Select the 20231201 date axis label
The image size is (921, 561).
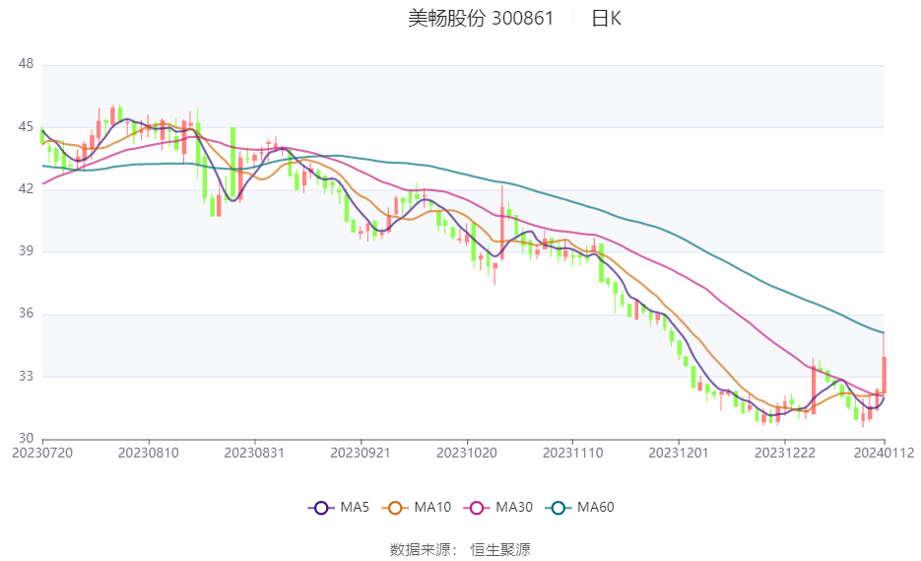tap(679, 453)
